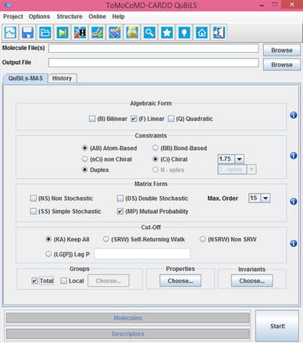Click the info icon beside Constraints

(x=294, y=155)
